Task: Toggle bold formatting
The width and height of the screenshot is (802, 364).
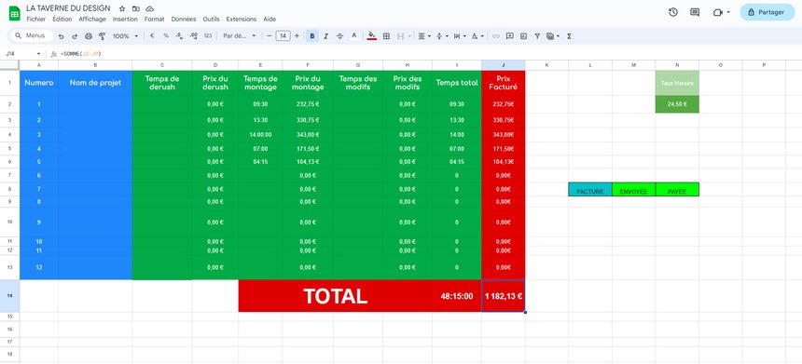Action: click(312, 36)
